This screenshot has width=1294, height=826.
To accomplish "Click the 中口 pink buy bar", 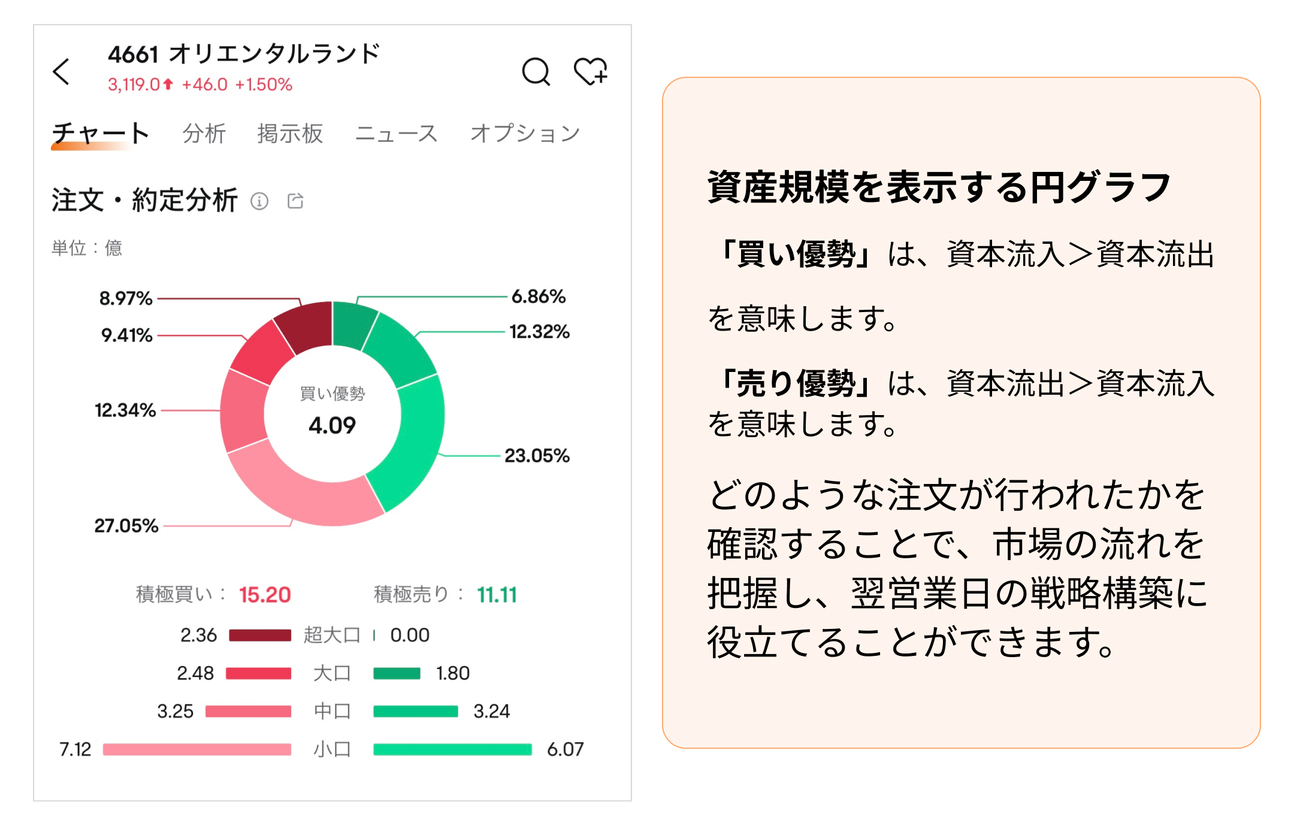I will tap(248, 712).
